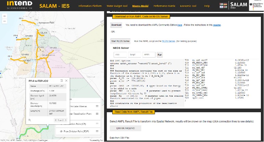Click the Tel Aviv label on map
The width and height of the screenshot is (264, 142).
[x=9, y=48]
